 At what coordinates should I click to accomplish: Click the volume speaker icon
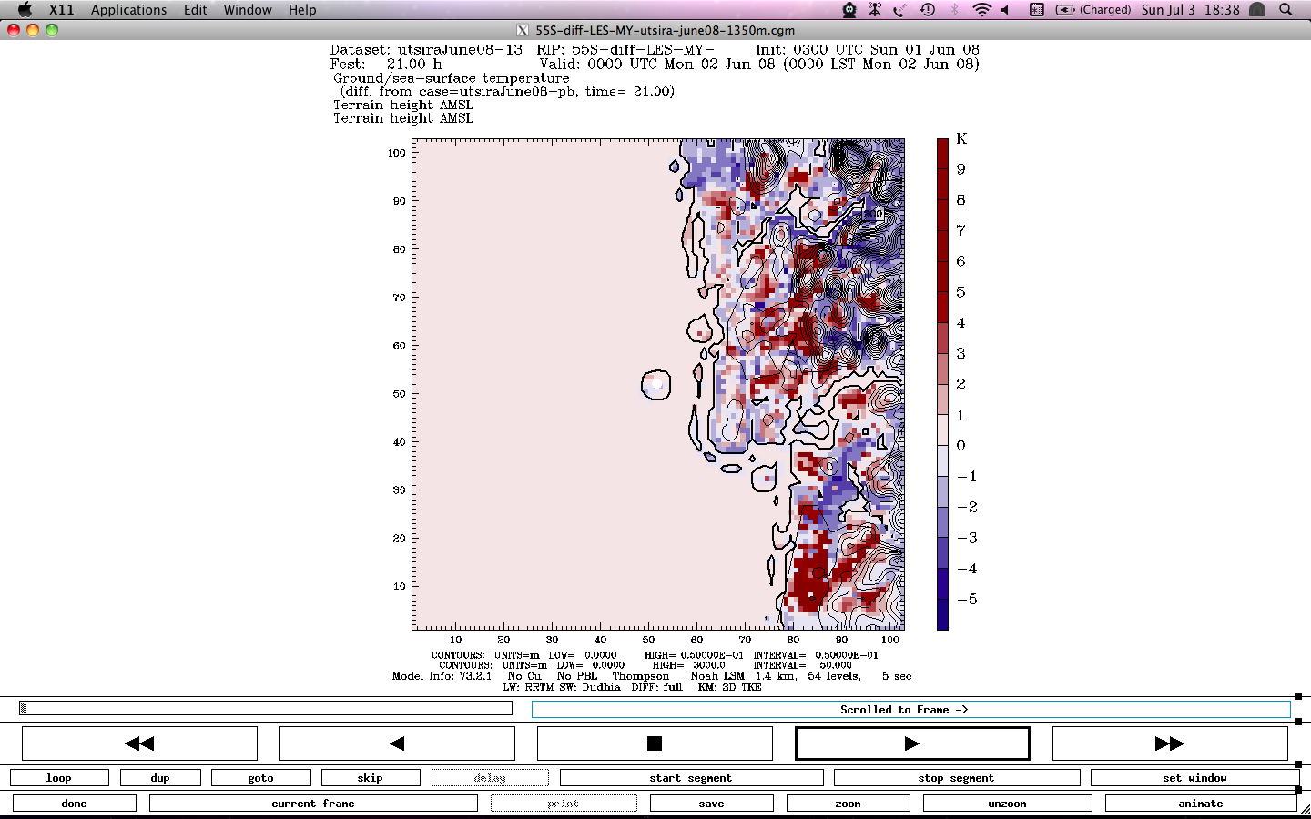[x=1006, y=10]
